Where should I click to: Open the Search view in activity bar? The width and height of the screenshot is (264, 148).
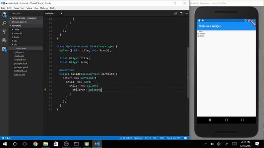pos(4,23)
